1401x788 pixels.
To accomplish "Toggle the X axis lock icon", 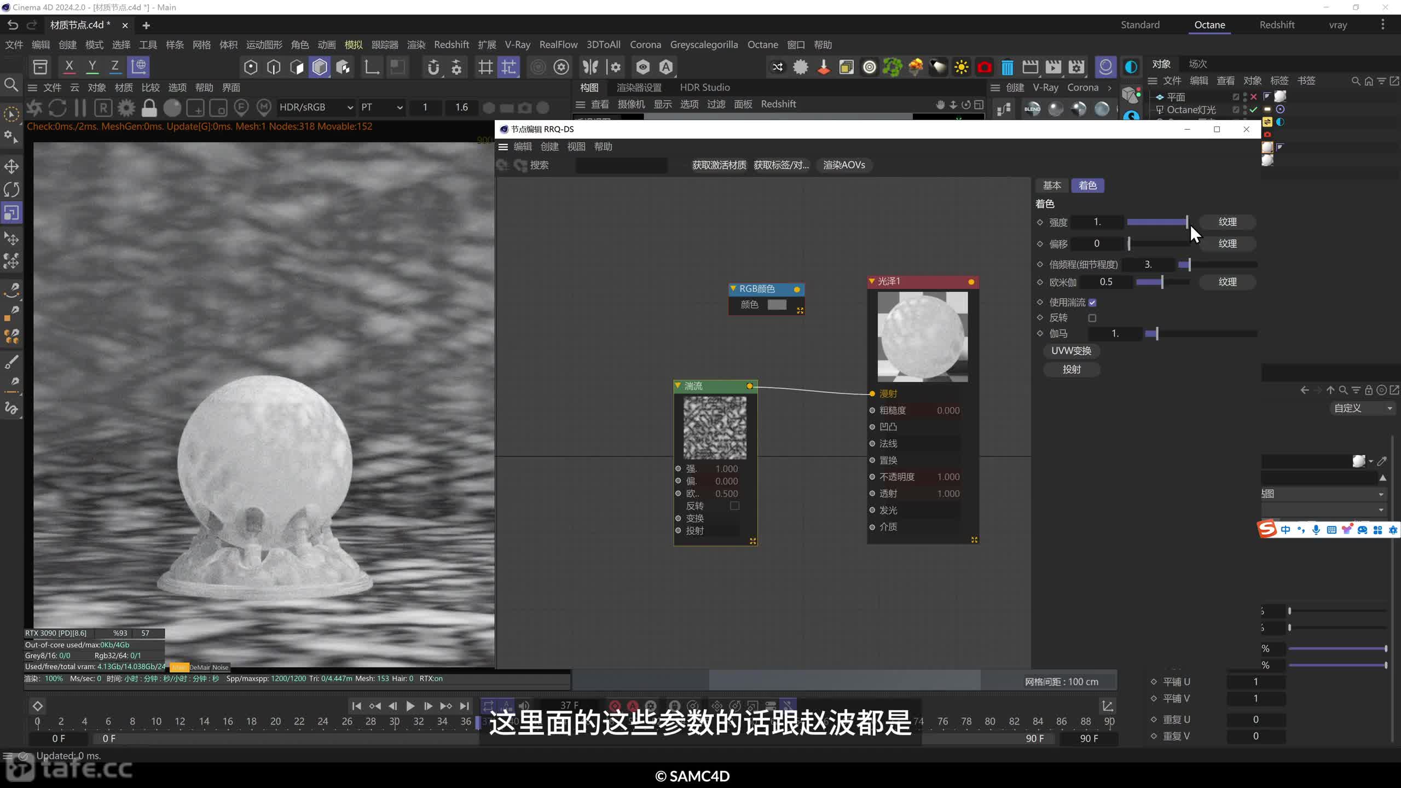I will pos(69,67).
